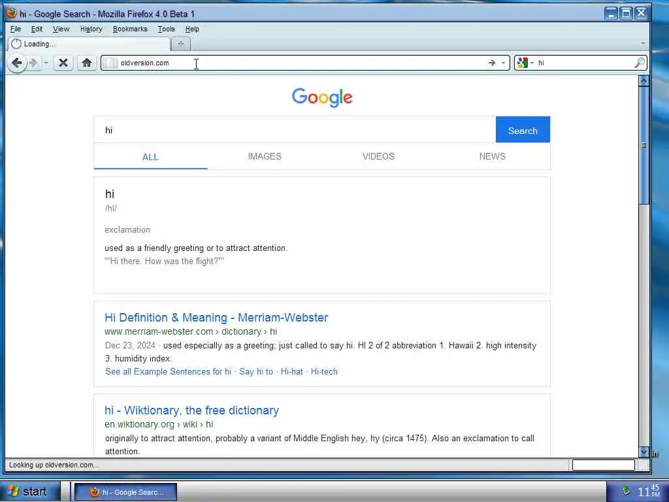Viewport: 669px width, 502px height.
Task: Click the taskbar clock showing 11:45 PM
Action: [x=649, y=492]
